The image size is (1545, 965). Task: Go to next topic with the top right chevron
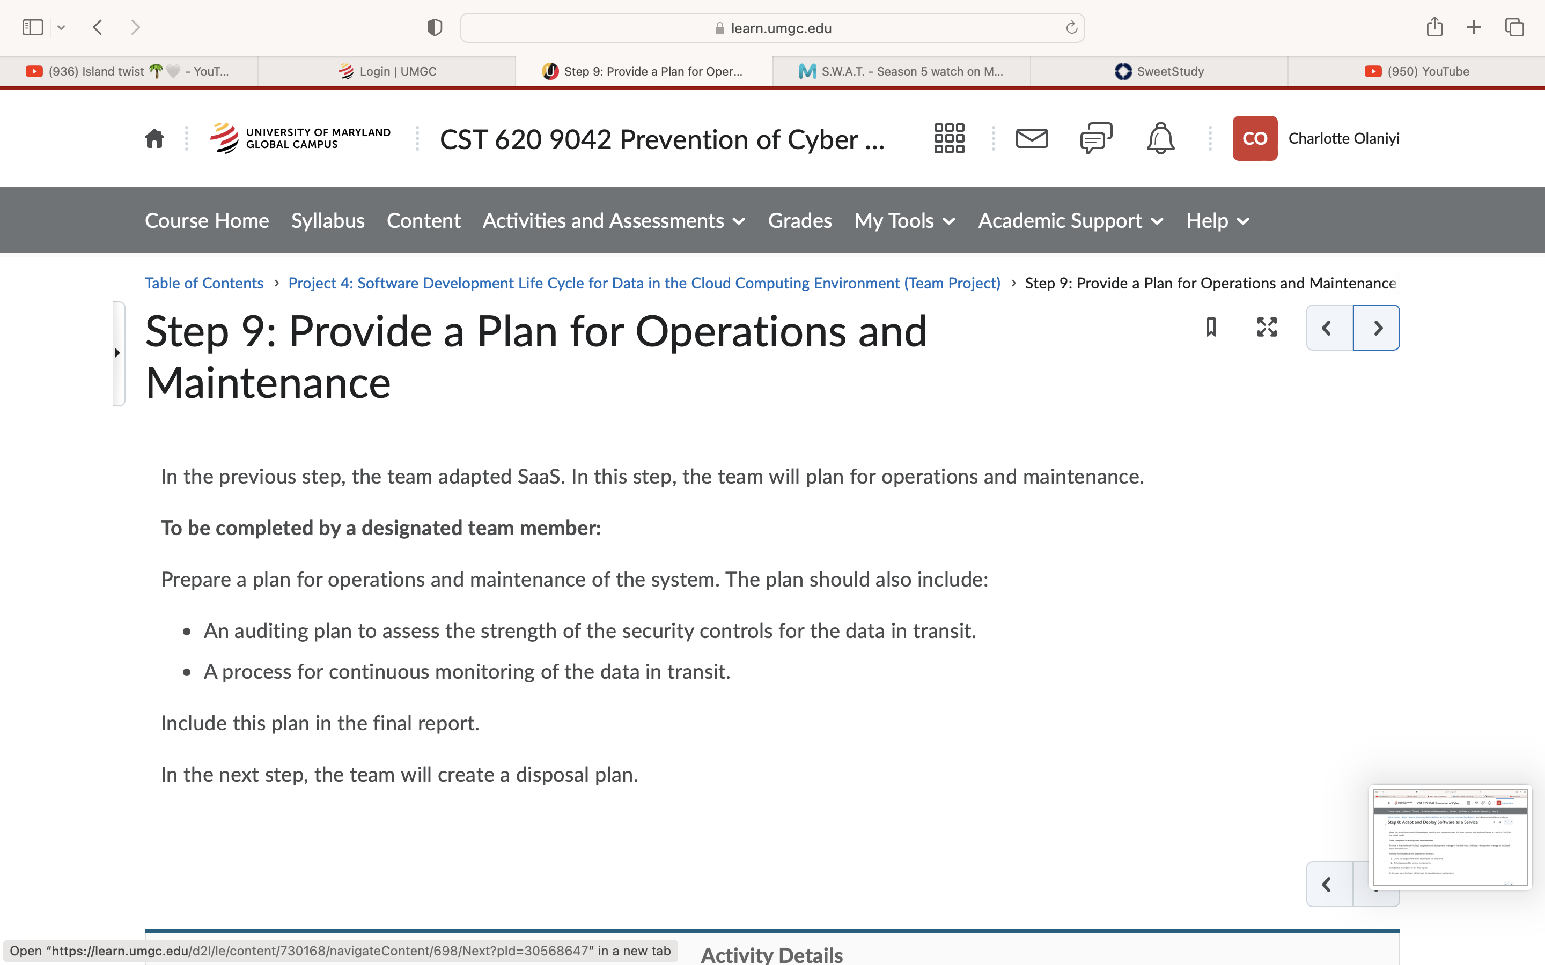pyautogui.click(x=1377, y=328)
